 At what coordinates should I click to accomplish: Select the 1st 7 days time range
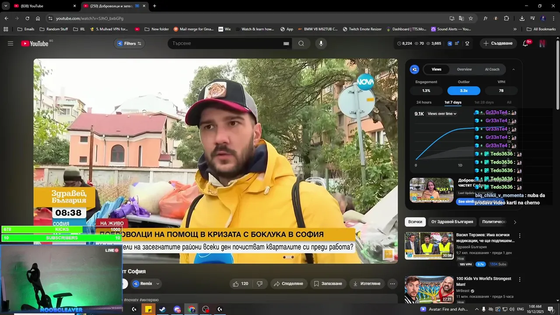pos(453,102)
